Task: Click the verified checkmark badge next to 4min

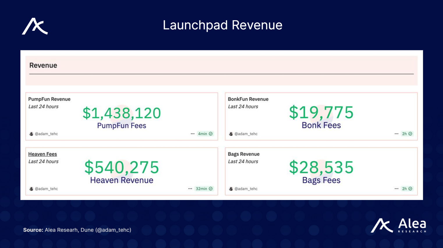Action: [x=210, y=133]
